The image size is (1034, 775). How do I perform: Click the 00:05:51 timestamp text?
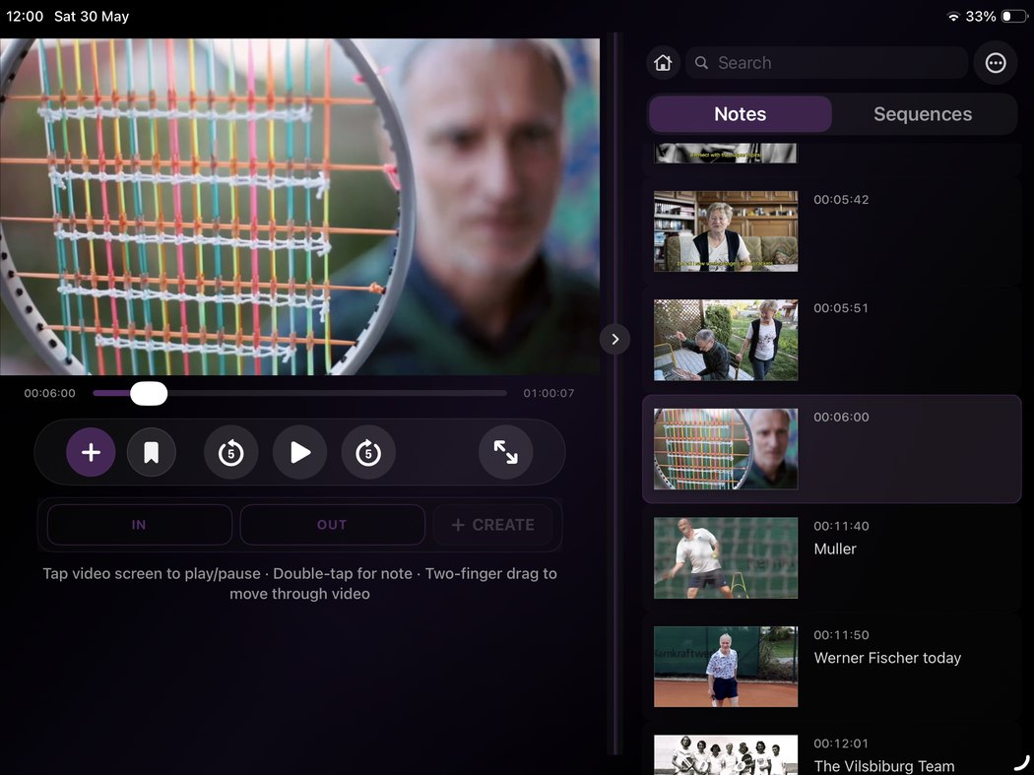point(841,308)
